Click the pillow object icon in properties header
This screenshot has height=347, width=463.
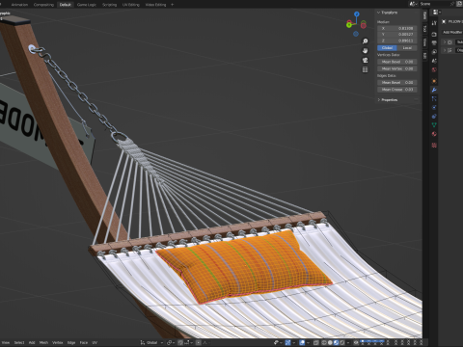click(444, 21)
